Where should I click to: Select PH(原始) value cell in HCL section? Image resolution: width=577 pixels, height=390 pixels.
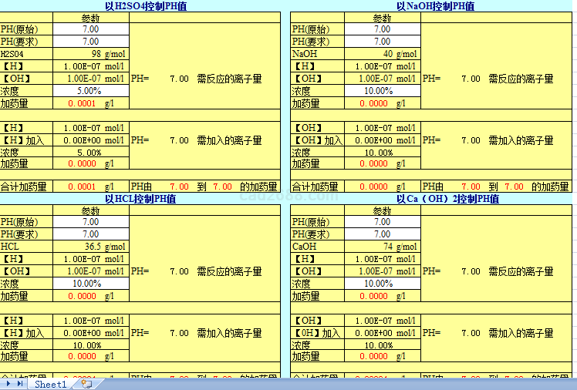tap(90, 222)
